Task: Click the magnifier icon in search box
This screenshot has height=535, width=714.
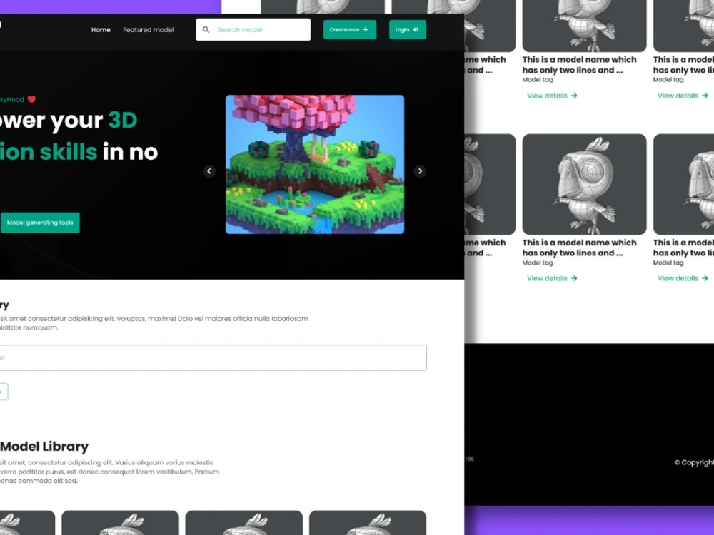Action: coord(206,29)
